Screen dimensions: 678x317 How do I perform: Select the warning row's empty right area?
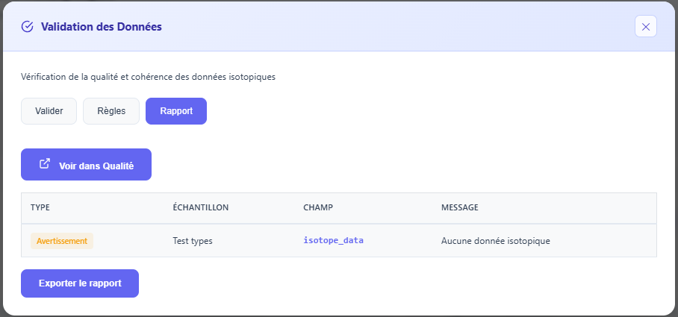605,241
